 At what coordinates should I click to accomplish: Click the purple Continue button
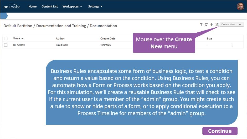(x=220, y=131)
